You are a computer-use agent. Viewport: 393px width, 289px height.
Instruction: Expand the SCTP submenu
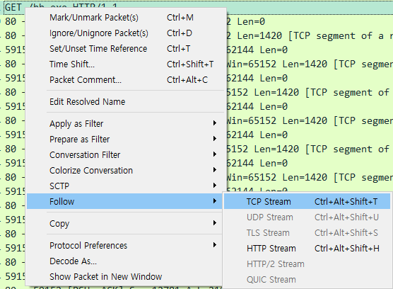[124, 186]
